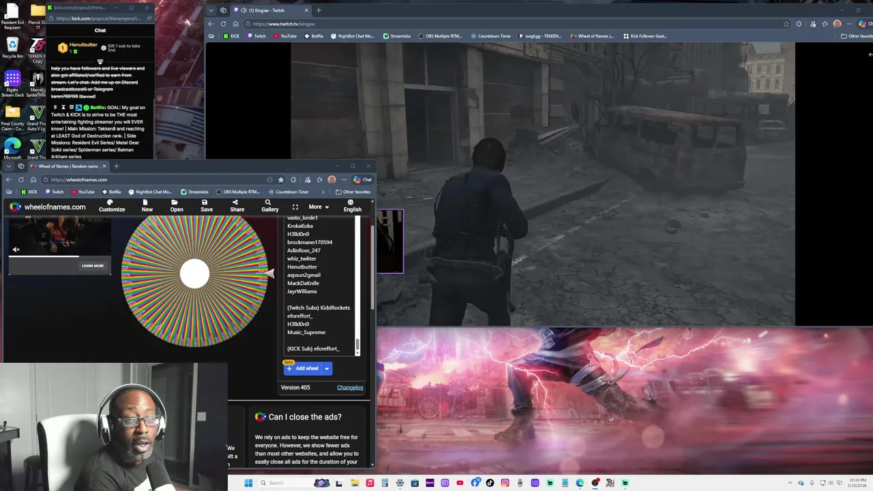Open Copilot Chat in wheelofnames browser
Image resolution: width=873 pixels, height=491 pixels.
click(362, 179)
